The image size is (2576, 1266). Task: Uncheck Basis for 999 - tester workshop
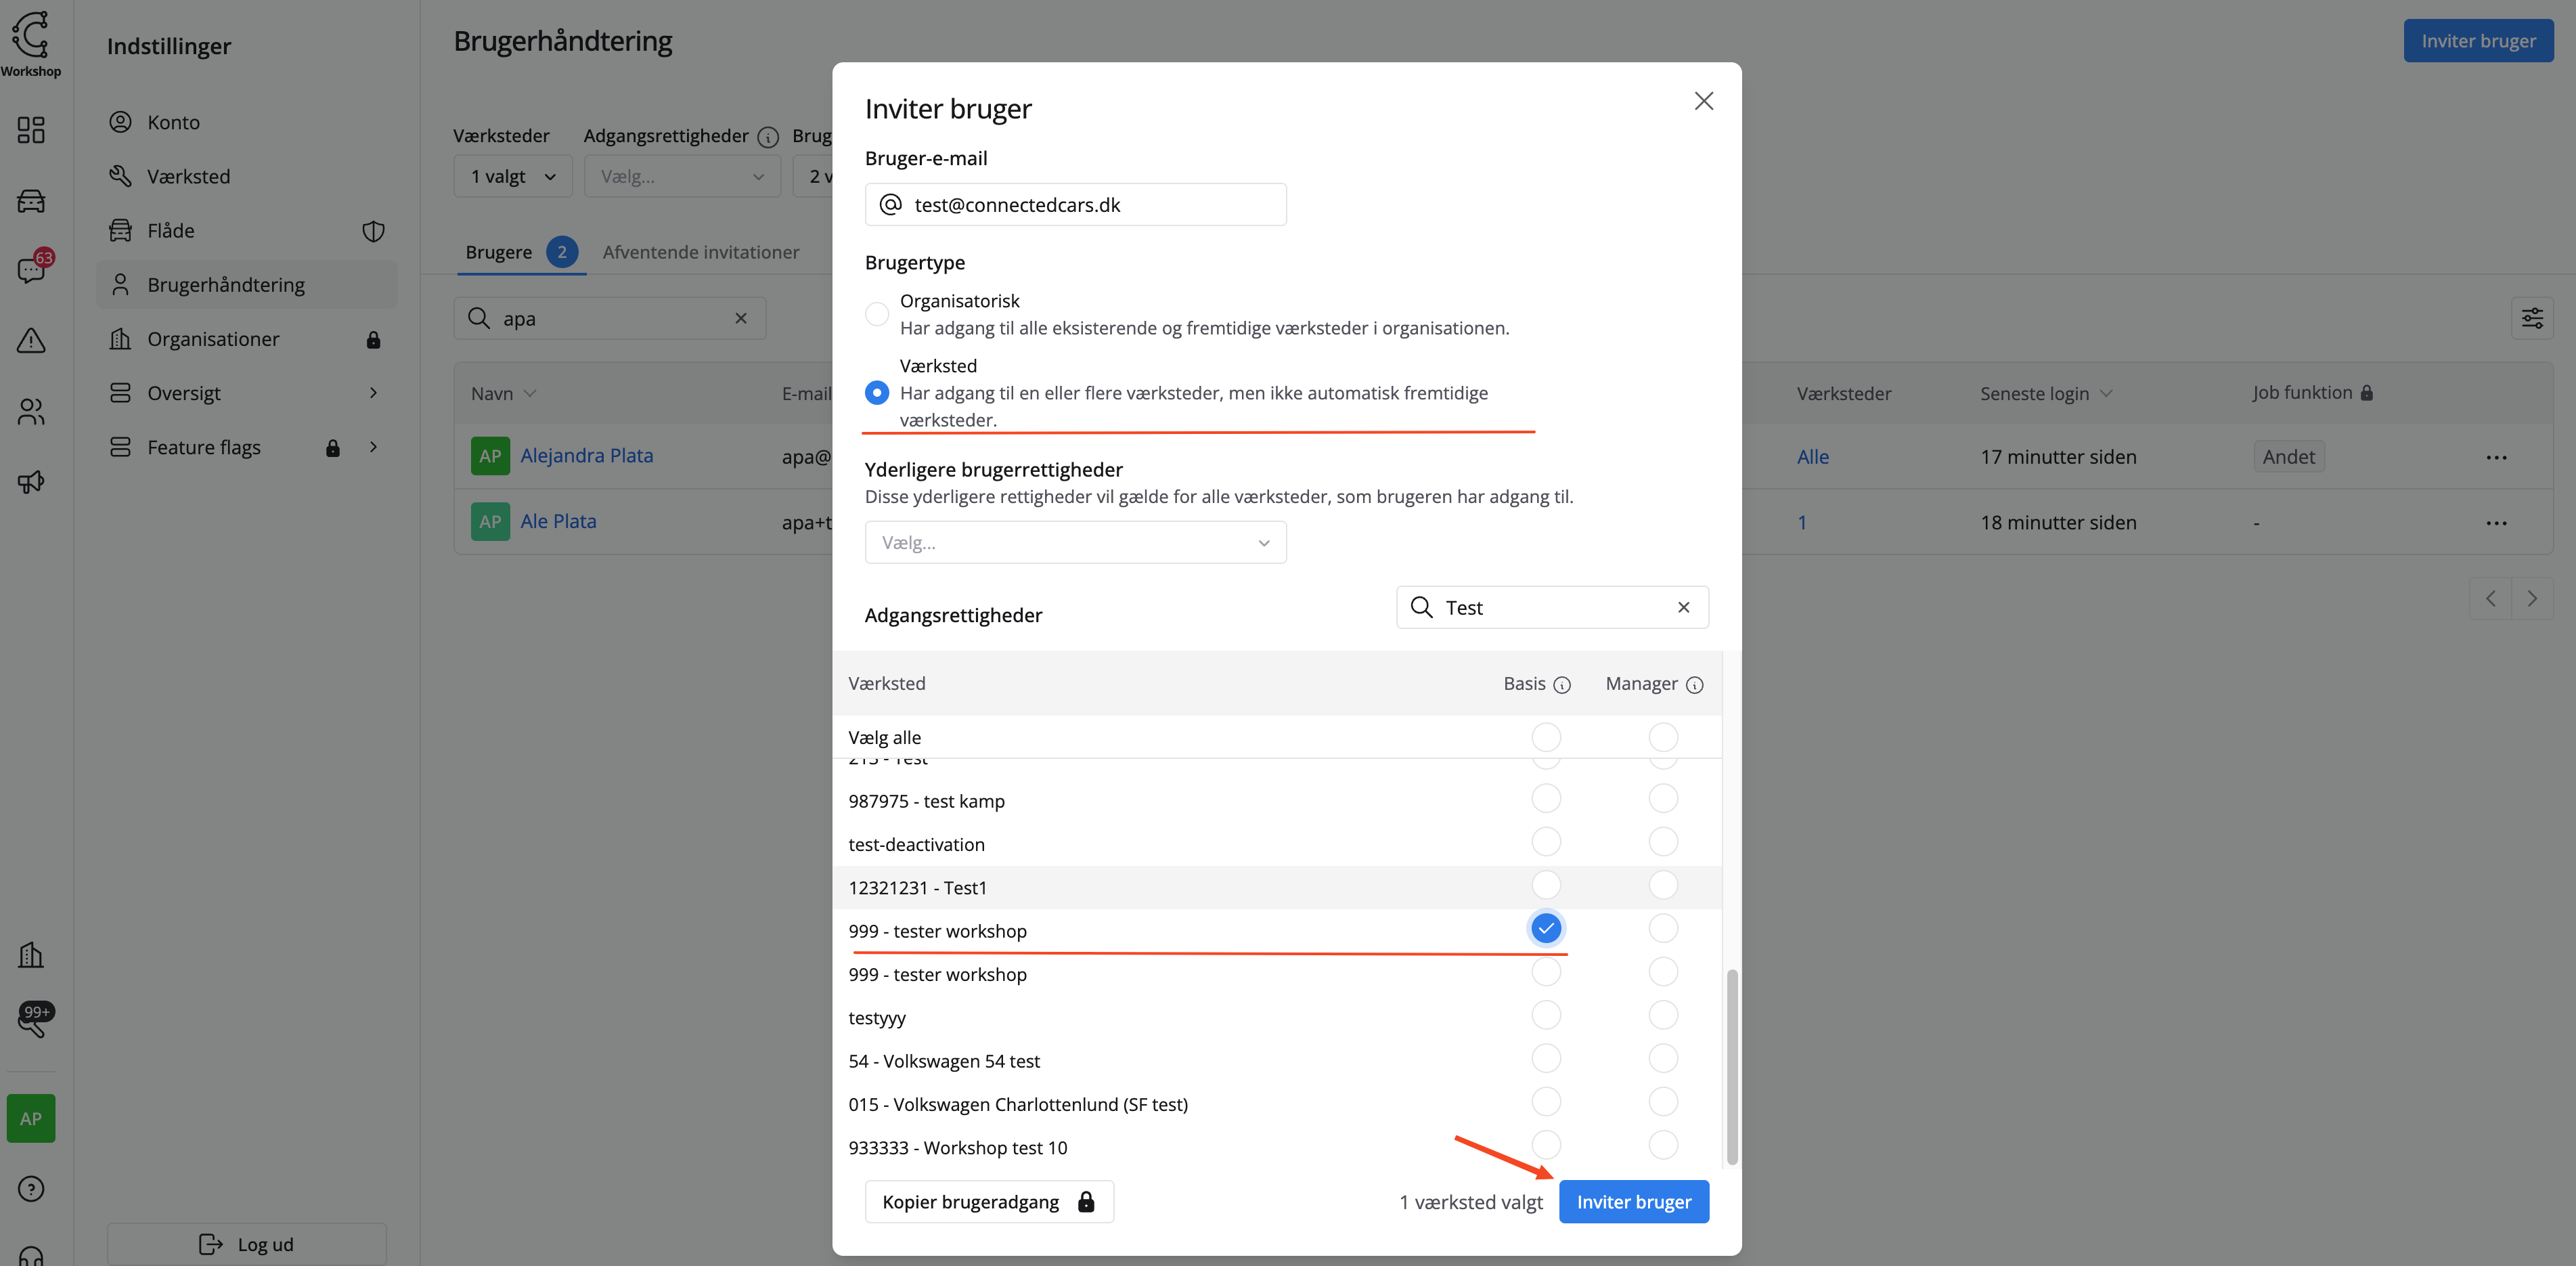tap(1545, 929)
